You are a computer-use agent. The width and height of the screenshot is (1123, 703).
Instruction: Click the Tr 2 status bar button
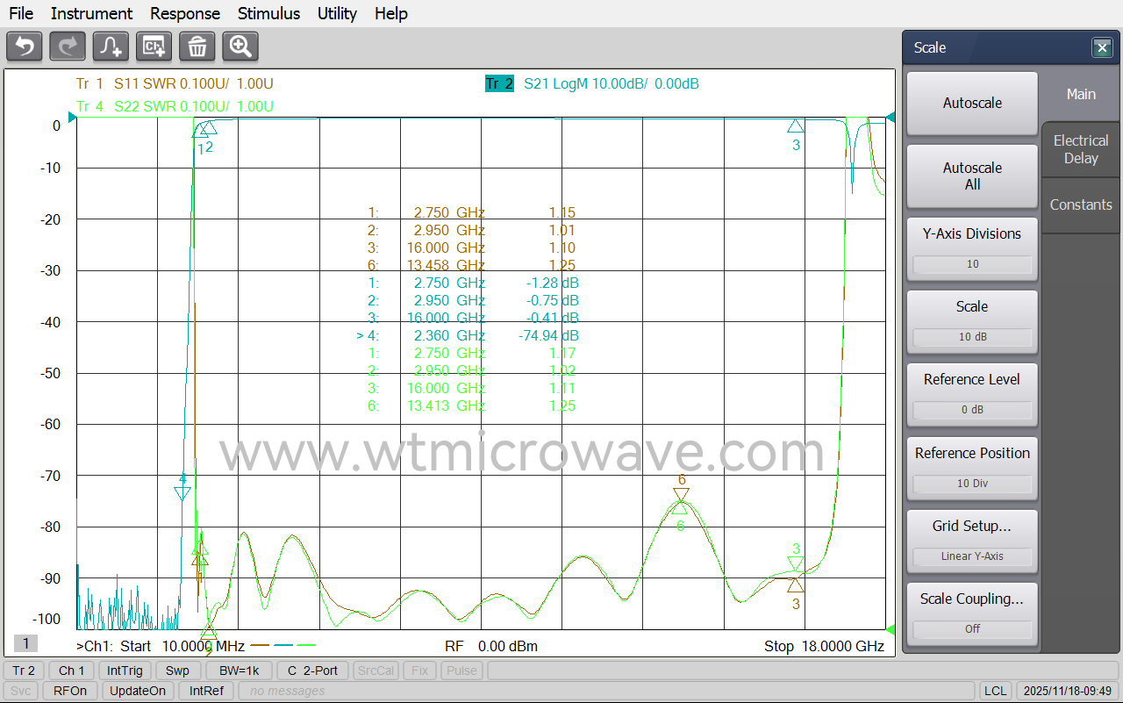click(x=24, y=671)
